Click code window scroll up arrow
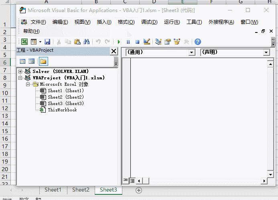This screenshot has height=200, width=278. (270, 64)
